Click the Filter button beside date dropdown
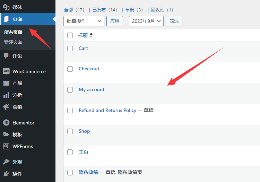Image resolution: width=260 pixels, height=182 pixels. point(174,21)
